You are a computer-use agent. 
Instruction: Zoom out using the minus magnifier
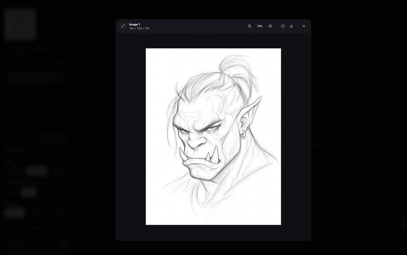point(250,26)
